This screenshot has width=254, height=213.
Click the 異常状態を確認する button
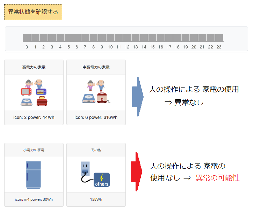pyautogui.click(x=33, y=12)
